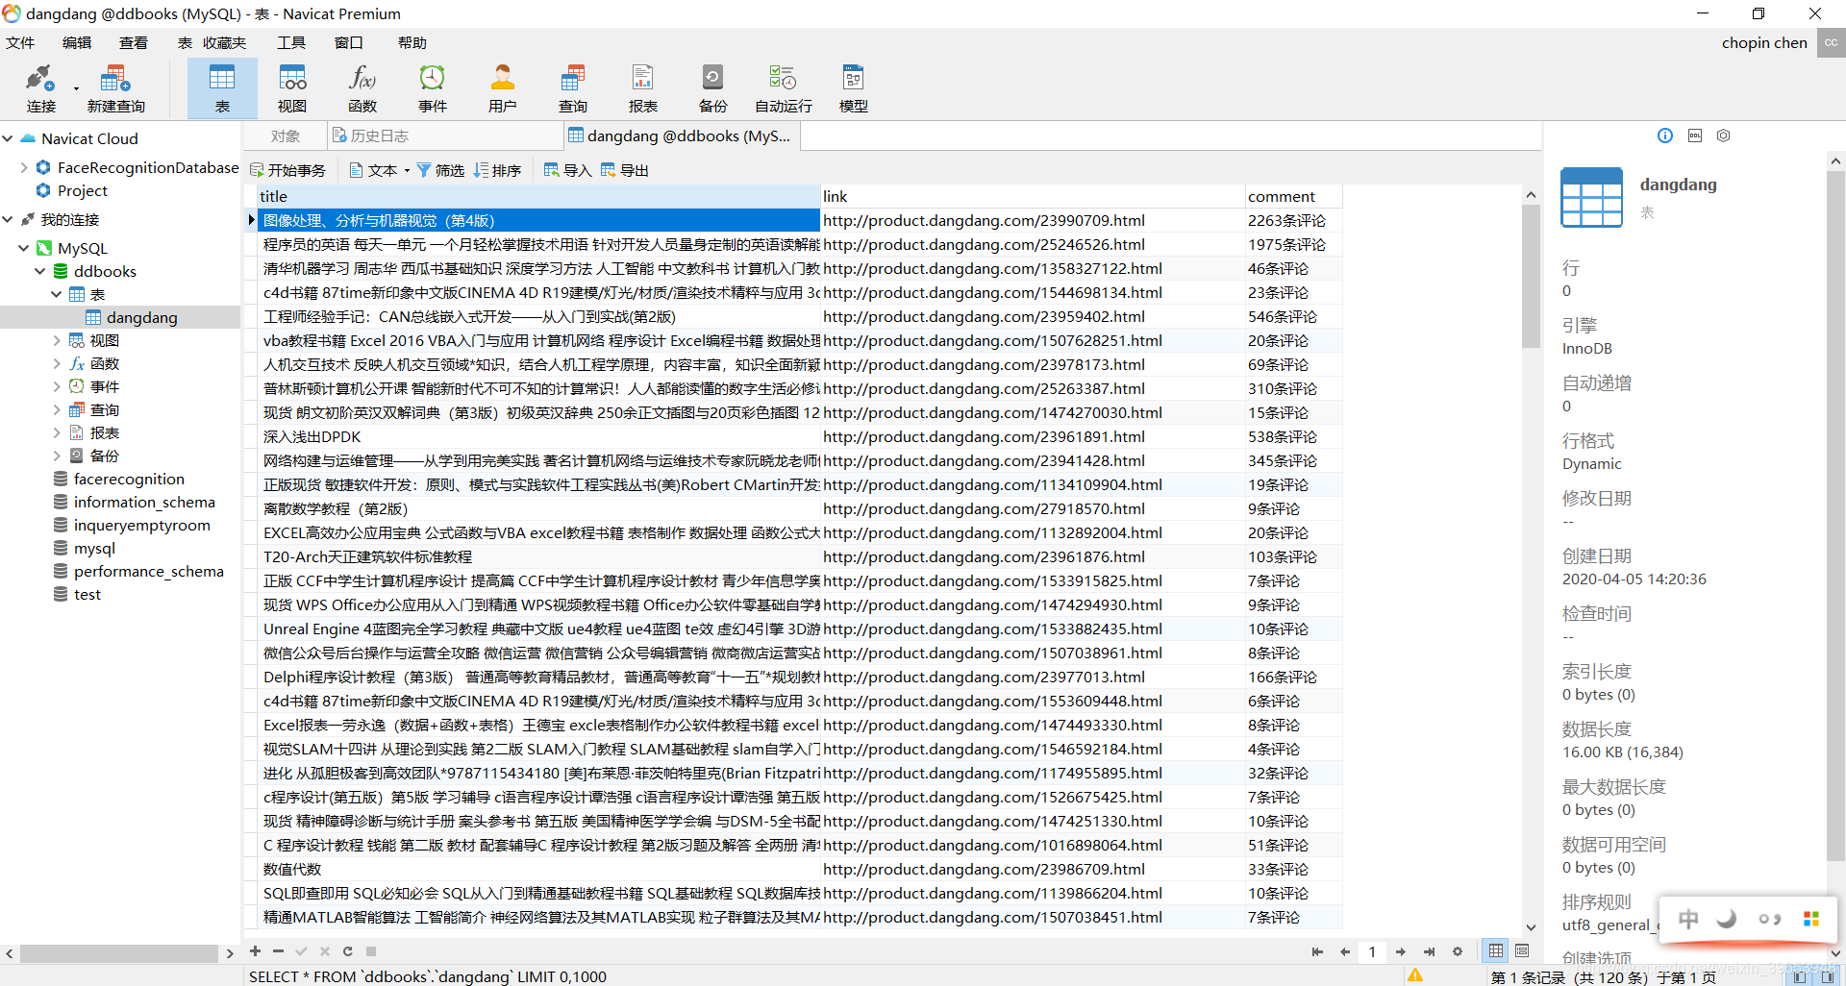Expand the 函数 node in the tree
This screenshot has height=986, width=1846.
pos(57,363)
